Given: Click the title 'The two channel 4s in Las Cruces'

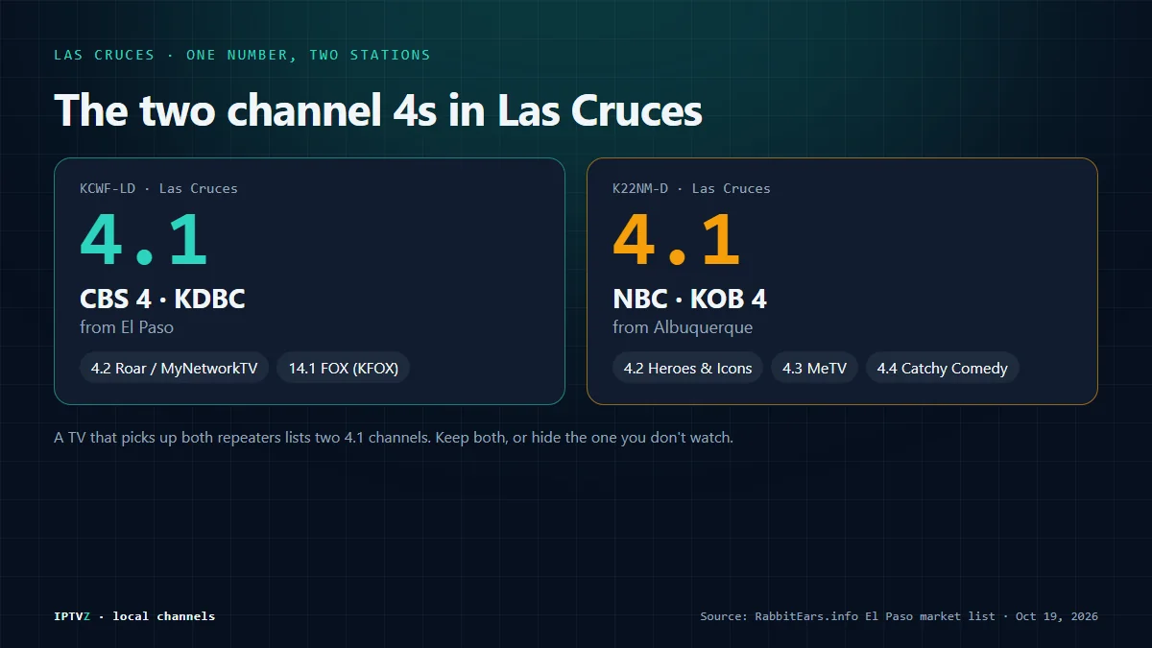Looking at the screenshot, I should pyautogui.click(x=378, y=109).
